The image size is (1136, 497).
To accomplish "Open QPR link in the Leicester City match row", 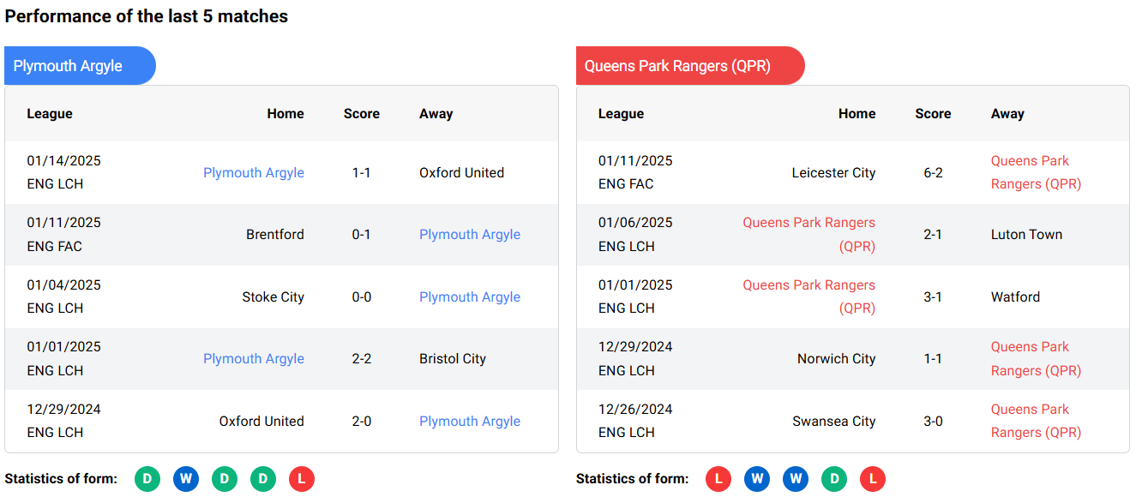I will point(1035,172).
